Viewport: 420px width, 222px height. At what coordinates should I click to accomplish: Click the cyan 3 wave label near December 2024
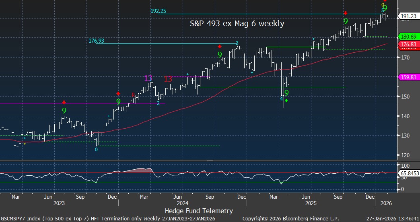click(x=237, y=43)
